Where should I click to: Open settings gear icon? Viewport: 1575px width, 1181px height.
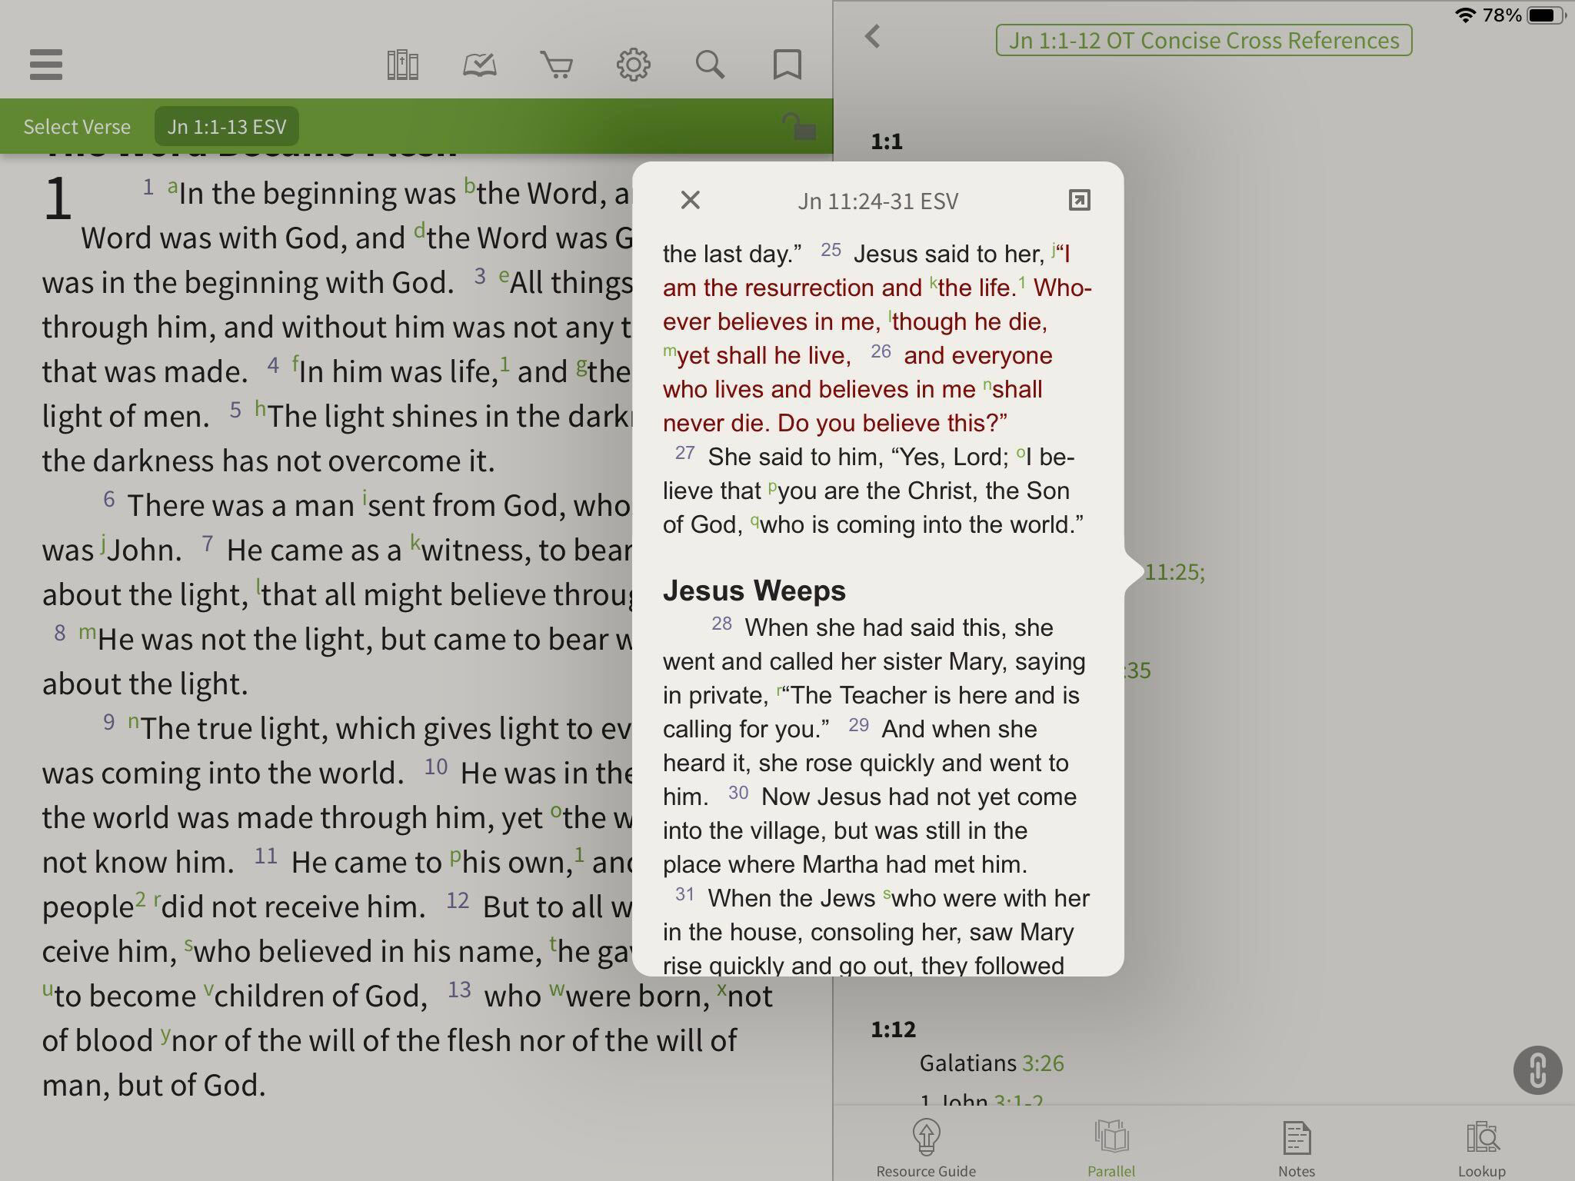click(x=633, y=65)
